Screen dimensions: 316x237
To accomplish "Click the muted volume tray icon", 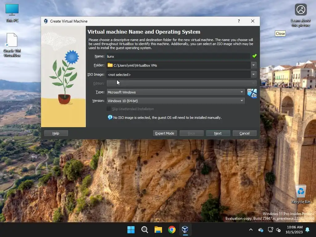I will 279,230.
